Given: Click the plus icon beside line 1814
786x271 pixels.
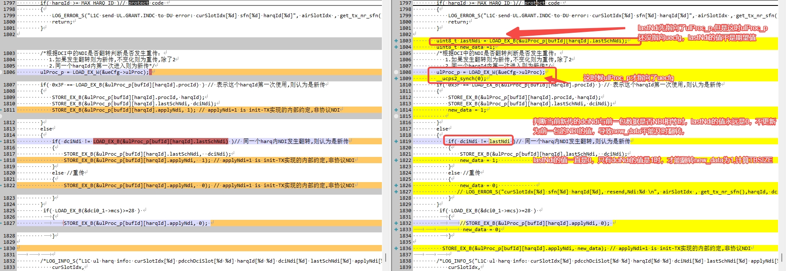Looking at the screenshot, I should (x=396, y=110).
